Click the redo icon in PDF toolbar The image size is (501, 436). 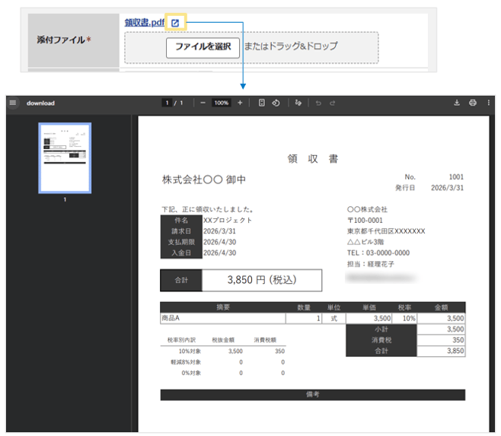(333, 103)
